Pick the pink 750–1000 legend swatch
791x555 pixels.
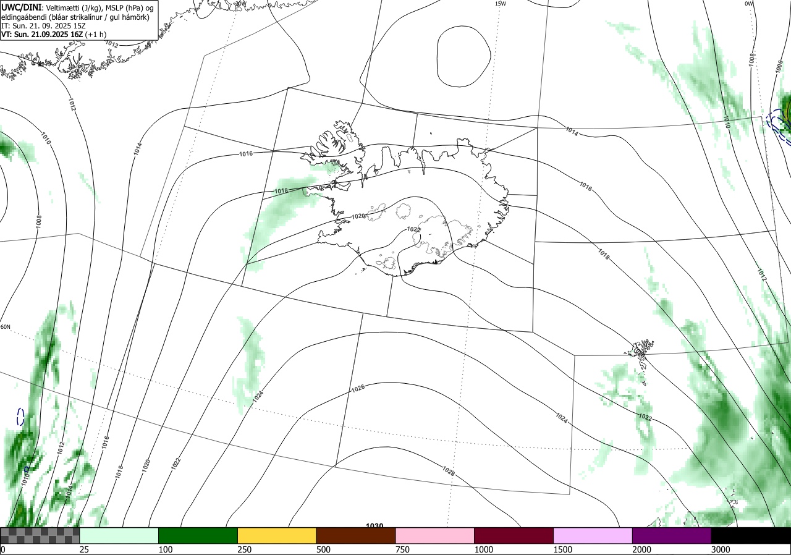pyautogui.click(x=435, y=535)
